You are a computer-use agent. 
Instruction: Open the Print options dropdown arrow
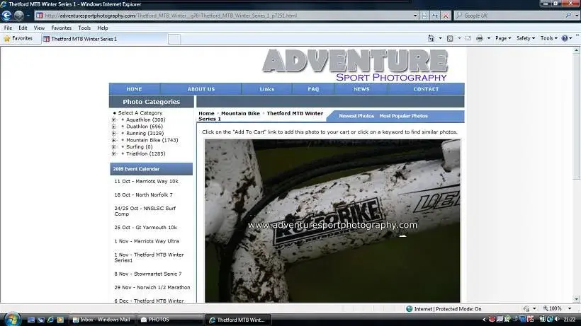pyautogui.click(x=489, y=38)
